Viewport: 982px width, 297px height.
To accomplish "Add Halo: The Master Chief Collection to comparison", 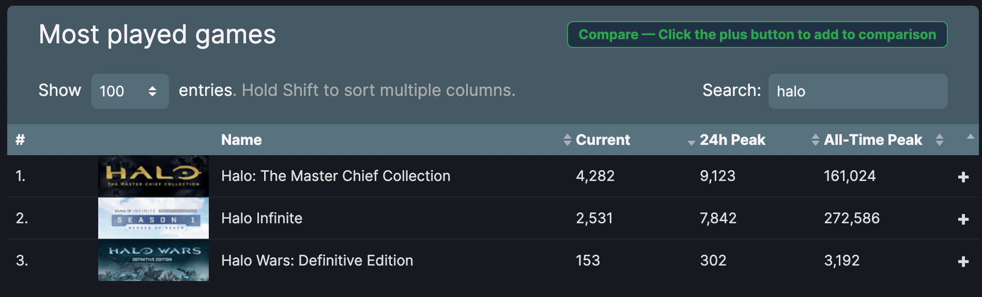I will [963, 177].
